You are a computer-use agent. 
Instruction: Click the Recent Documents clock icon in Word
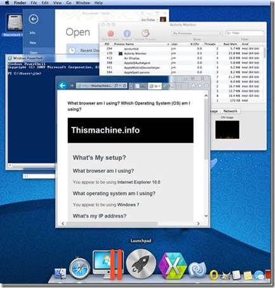point(72,50)
